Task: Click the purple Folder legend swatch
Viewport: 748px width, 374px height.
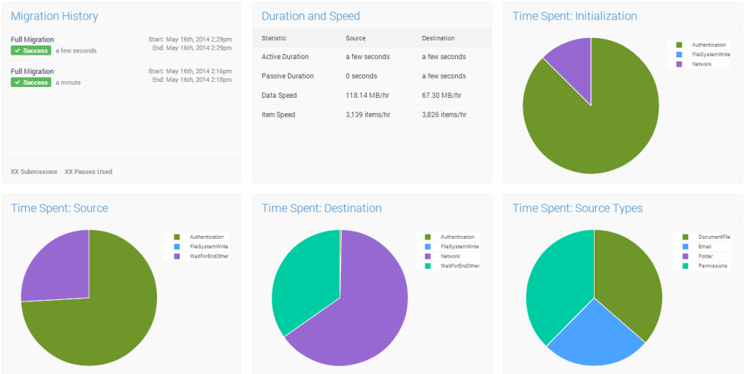Action: tap(685, 256)
